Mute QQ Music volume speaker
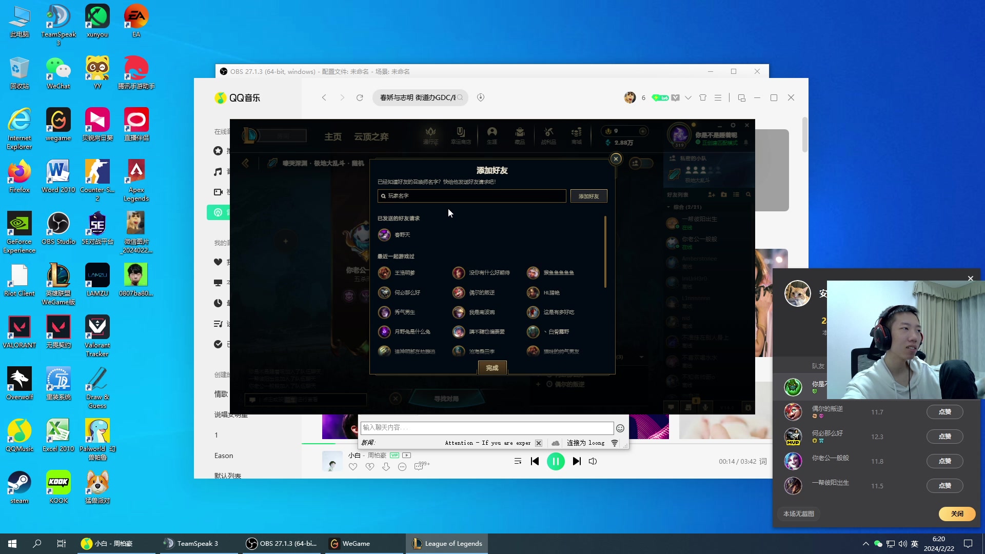This screenshot has width=985, height=554. click(593, 461)
